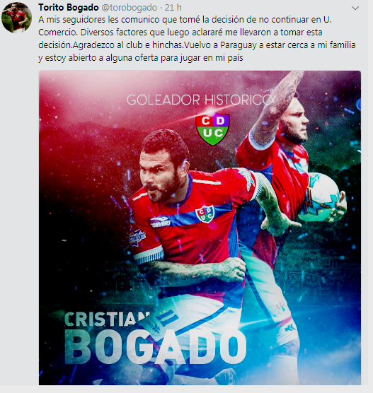
Task: Click the GOLEADOR HISTORICO heading in image
Action: [x=200, y=100]
